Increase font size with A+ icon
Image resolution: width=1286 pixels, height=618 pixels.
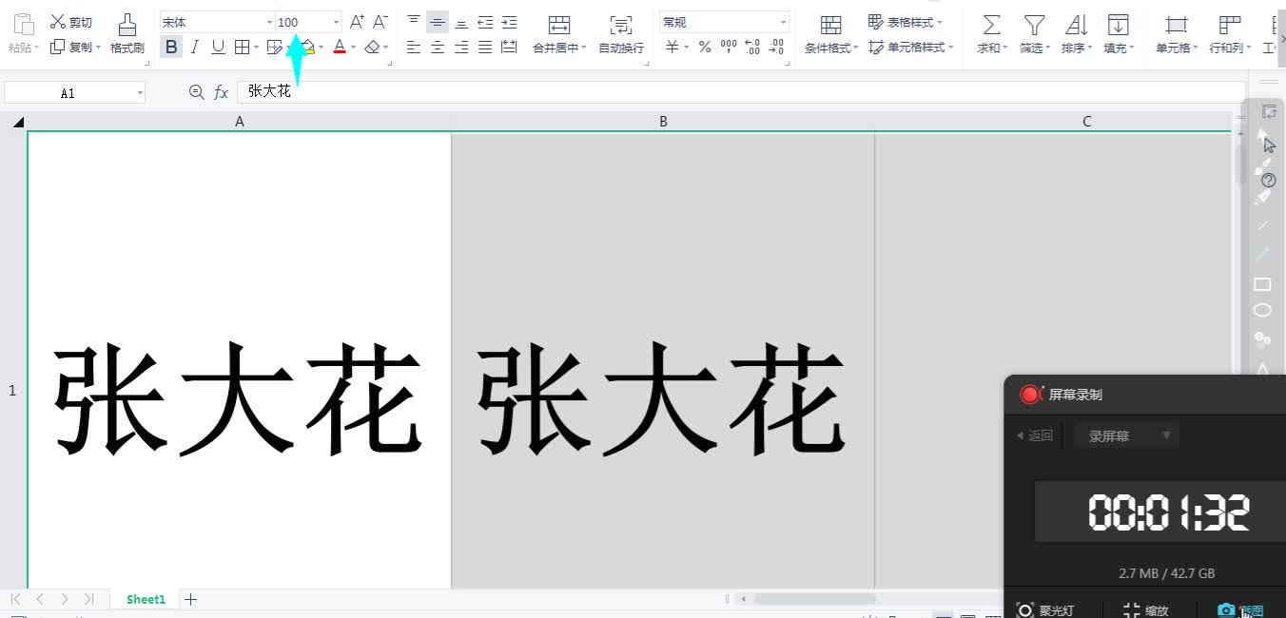coord(357,22)
